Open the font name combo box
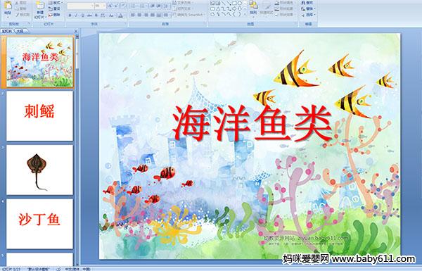The height and width of the screenshot is (271, 422). (80, 6)
